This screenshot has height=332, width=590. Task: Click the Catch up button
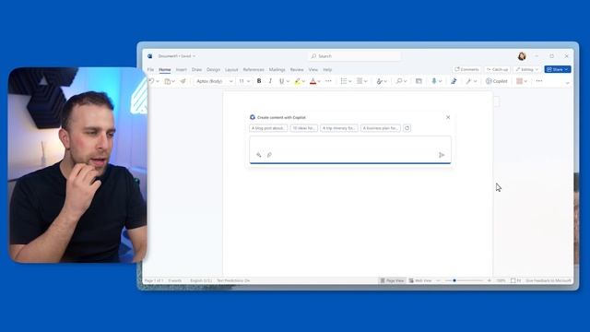tap(497, 69)
